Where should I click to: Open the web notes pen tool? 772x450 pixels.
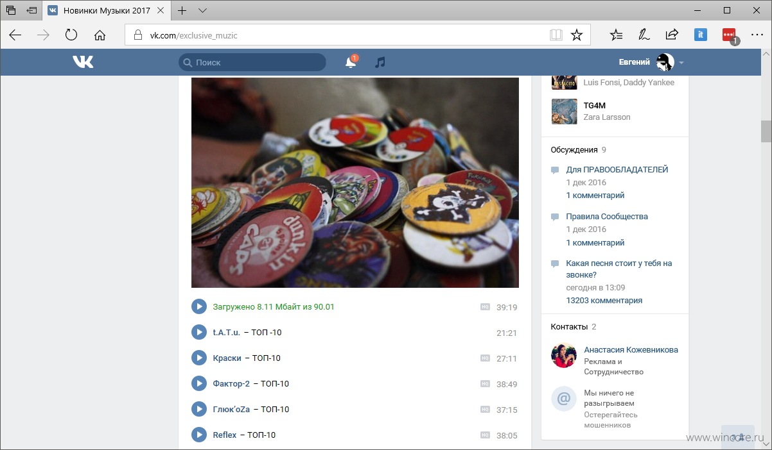(644, 35)
